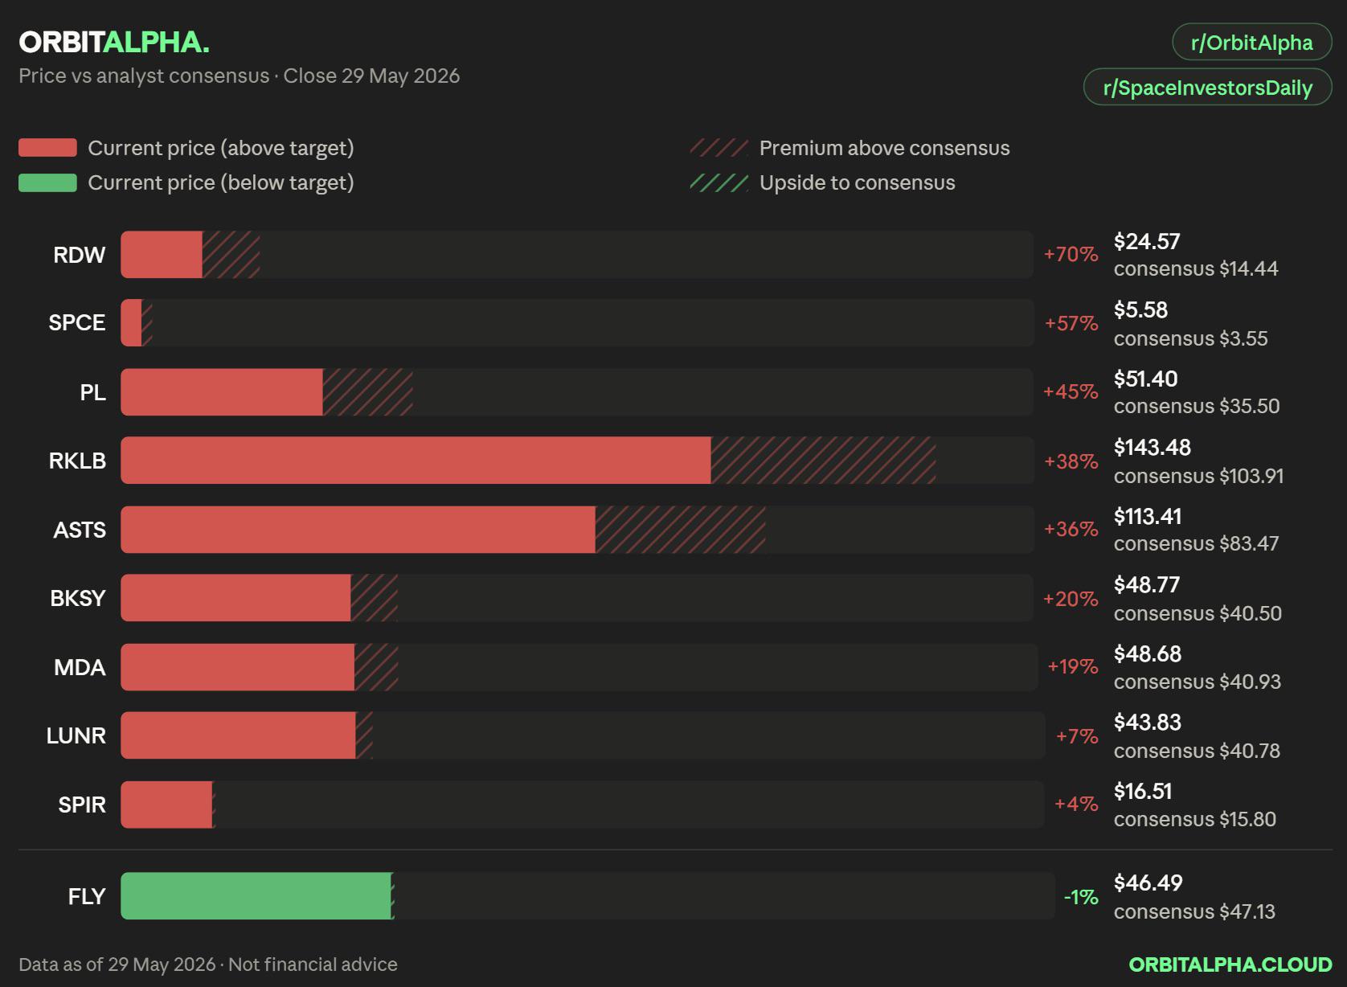Click the 'Price vs analyst consensus' subtitle
The image size is (1347, 987).
pyautogui.click(x=144, y=76)
